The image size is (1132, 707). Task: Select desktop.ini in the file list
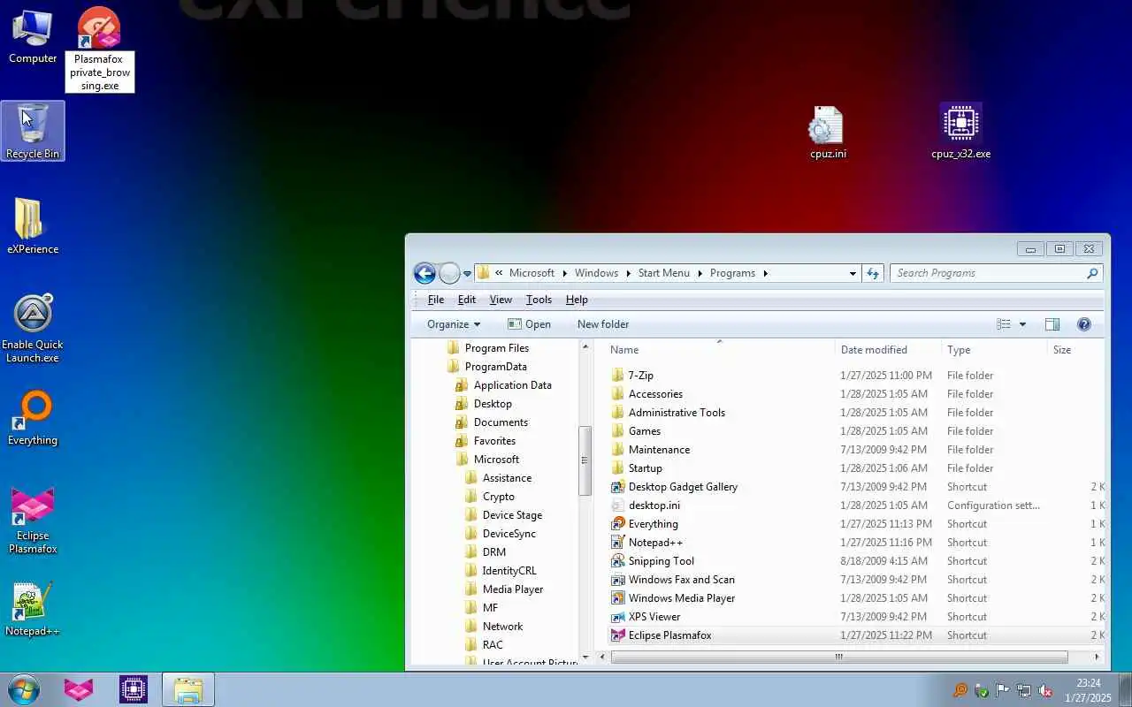856,506
